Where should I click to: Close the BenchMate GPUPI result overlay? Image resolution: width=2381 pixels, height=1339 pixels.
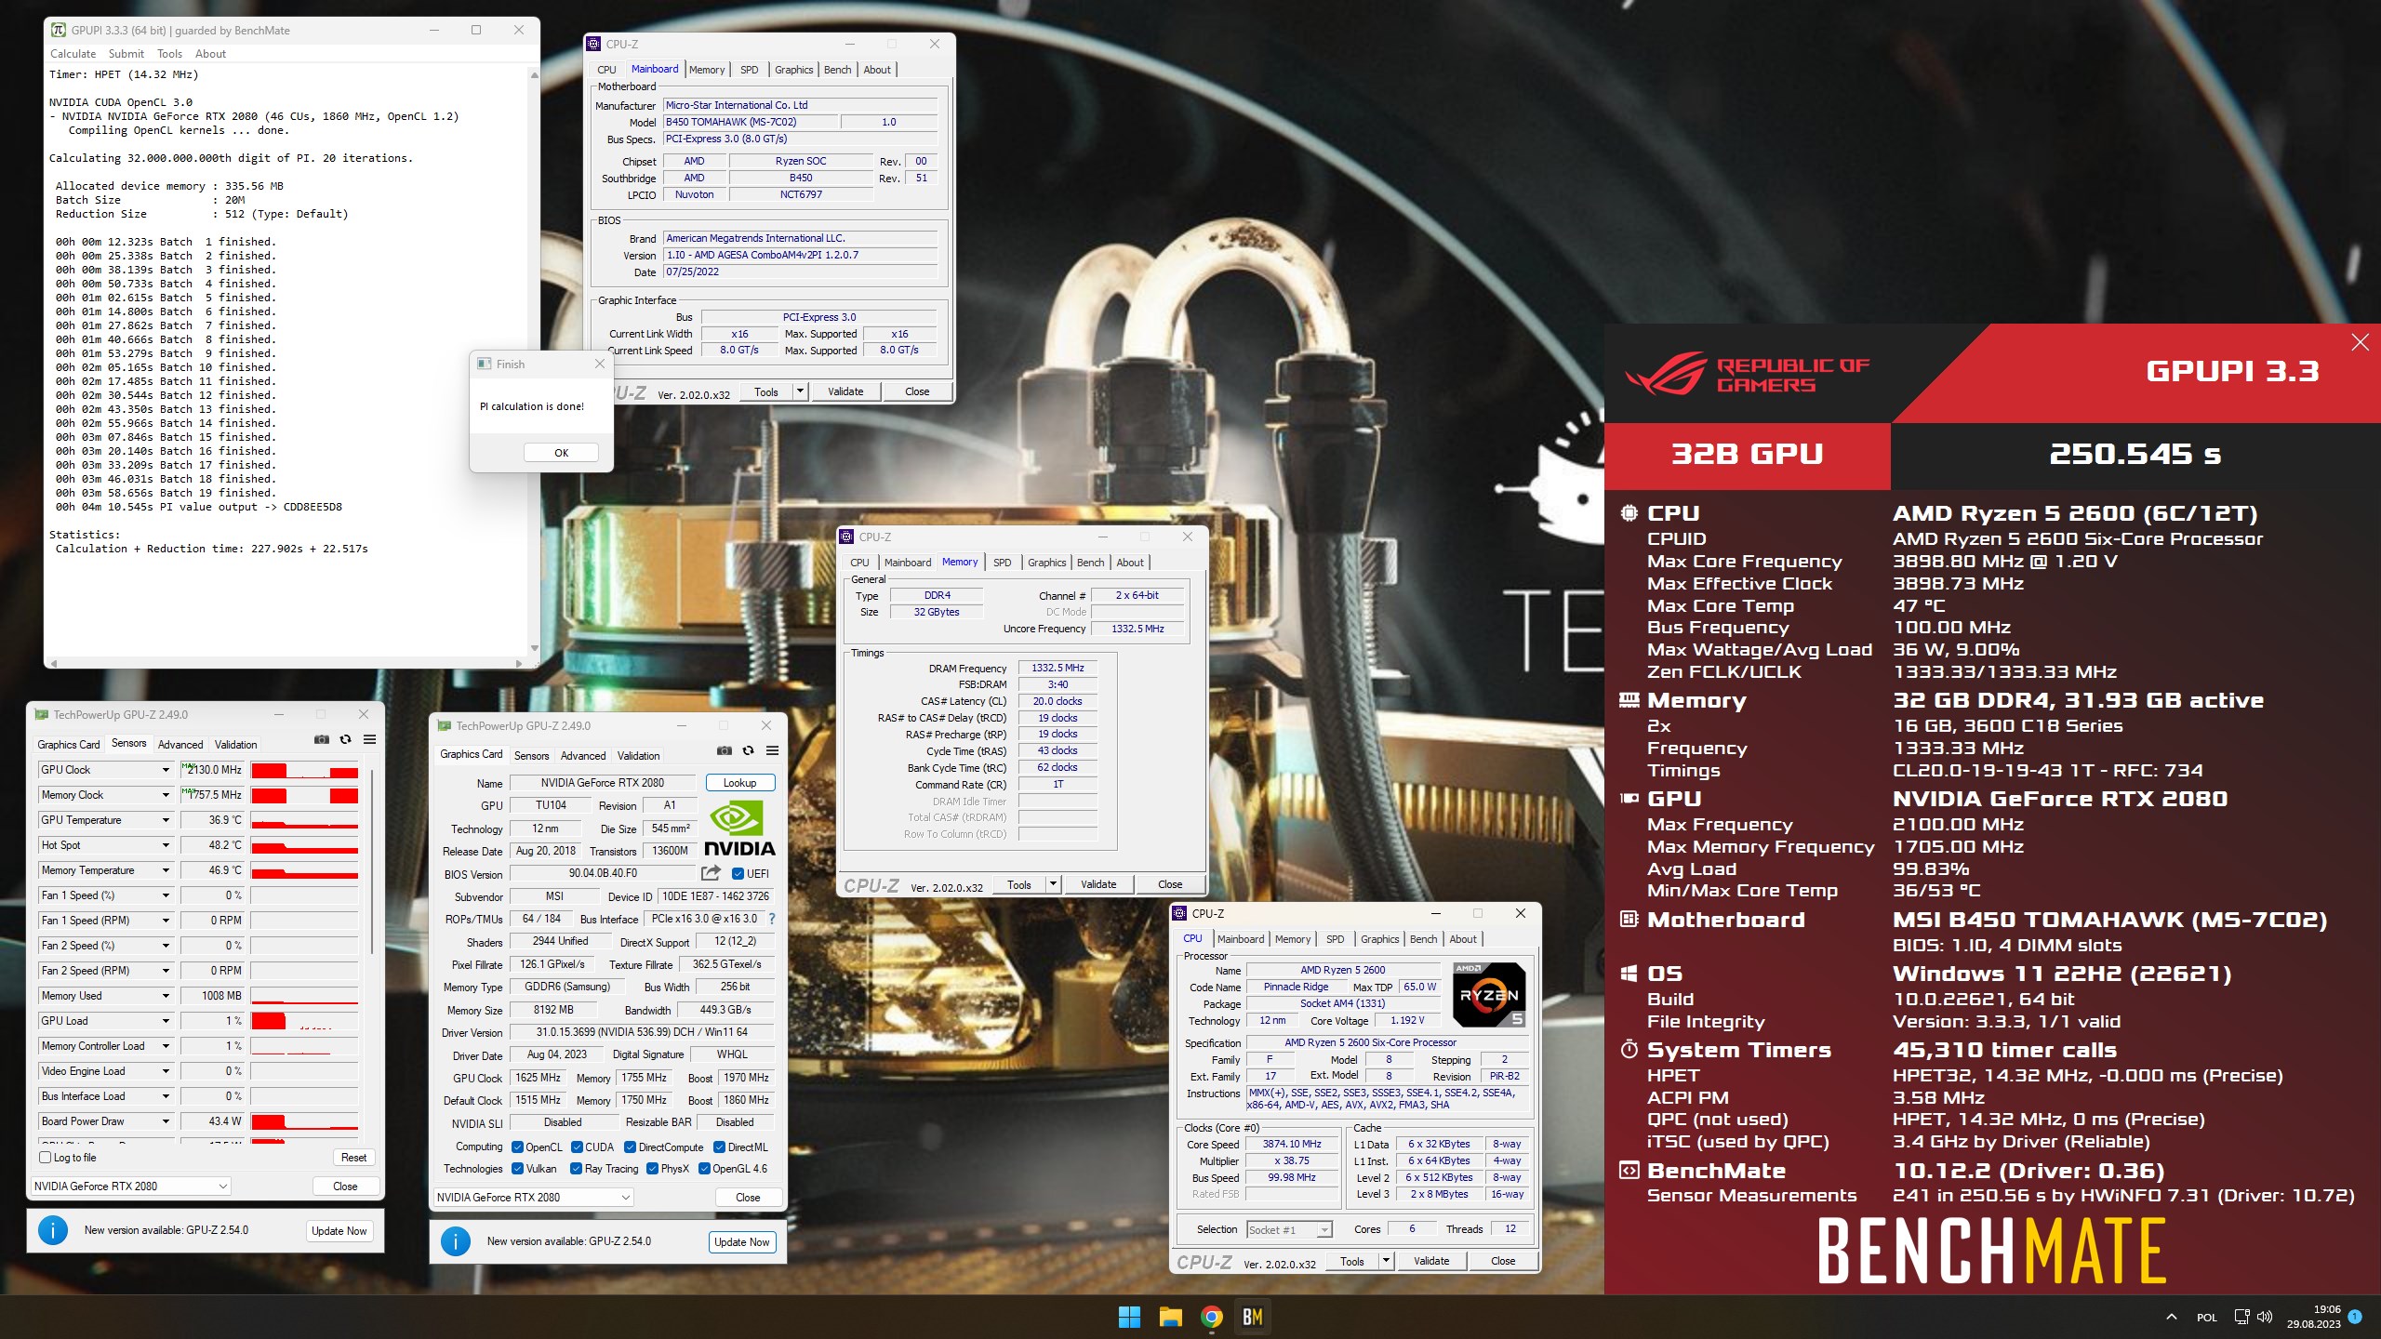[x=2360, y=342]
